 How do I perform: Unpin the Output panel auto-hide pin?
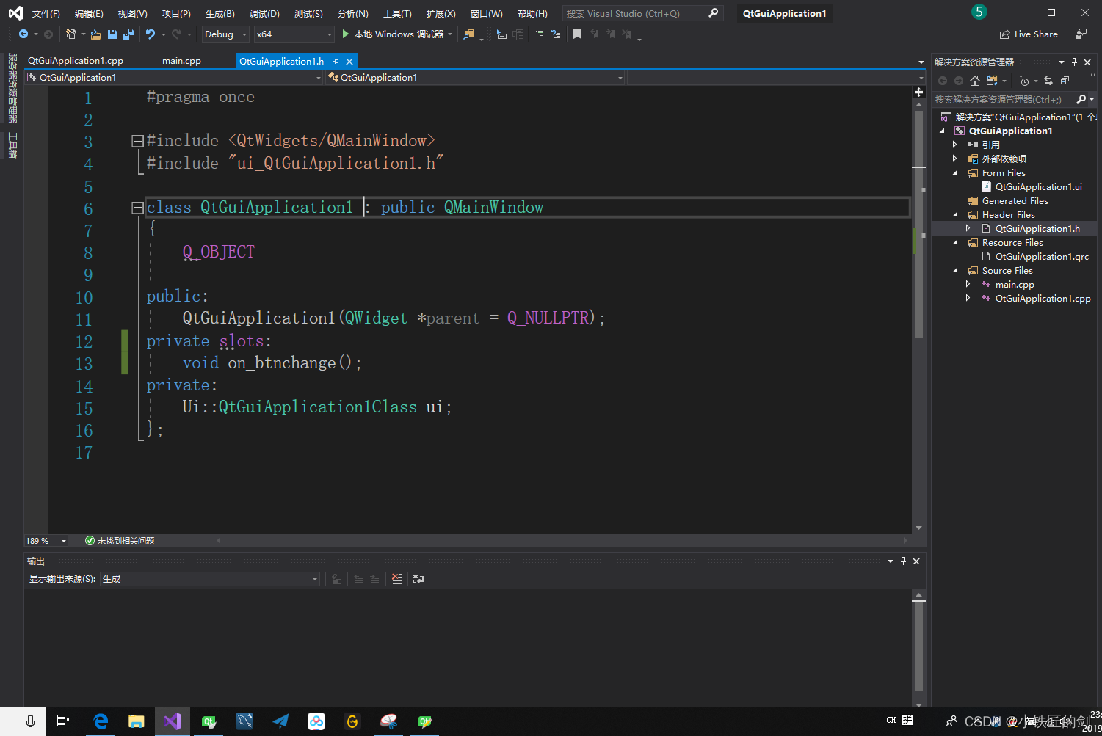click(903, 561)
